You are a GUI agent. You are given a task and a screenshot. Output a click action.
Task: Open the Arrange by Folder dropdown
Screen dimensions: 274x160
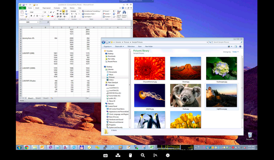point(235,52)
